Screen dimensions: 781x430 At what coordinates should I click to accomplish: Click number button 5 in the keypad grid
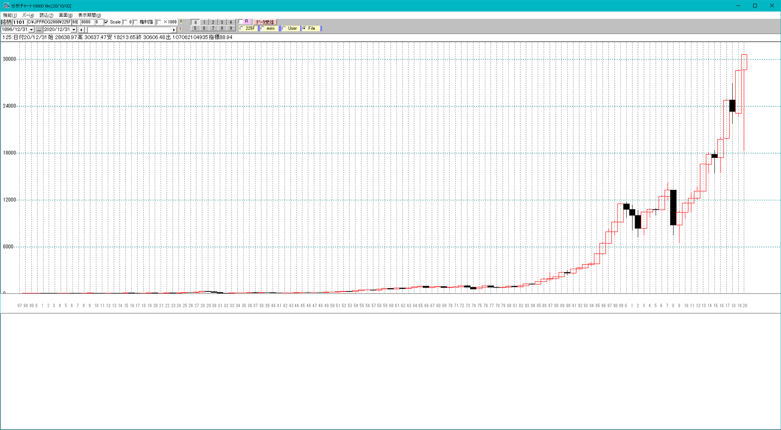pos(195,28)
